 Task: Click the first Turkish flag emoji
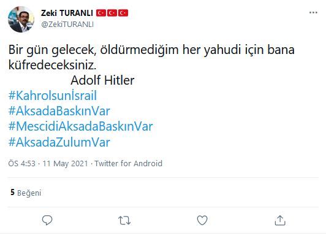101,13
